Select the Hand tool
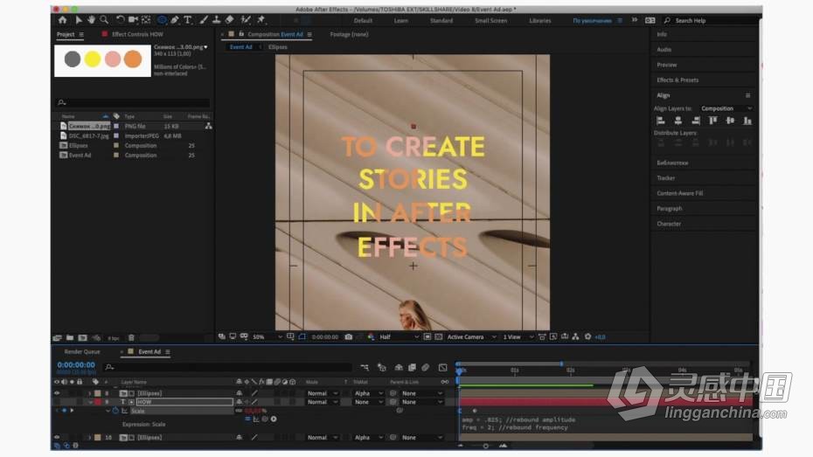Screen dimensions: 813x457 pos(91,20)
